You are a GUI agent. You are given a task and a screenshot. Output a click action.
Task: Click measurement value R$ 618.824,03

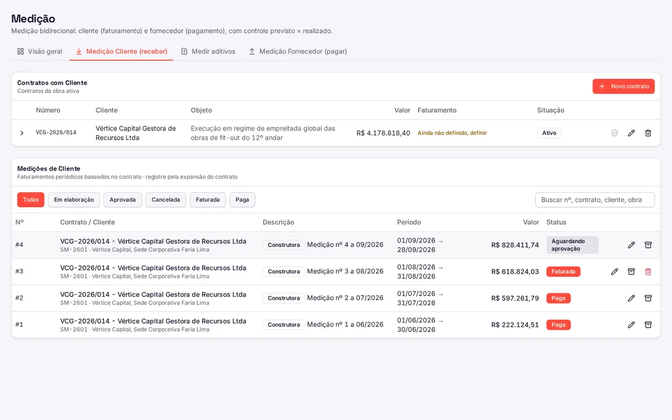(x=515, y=272)
